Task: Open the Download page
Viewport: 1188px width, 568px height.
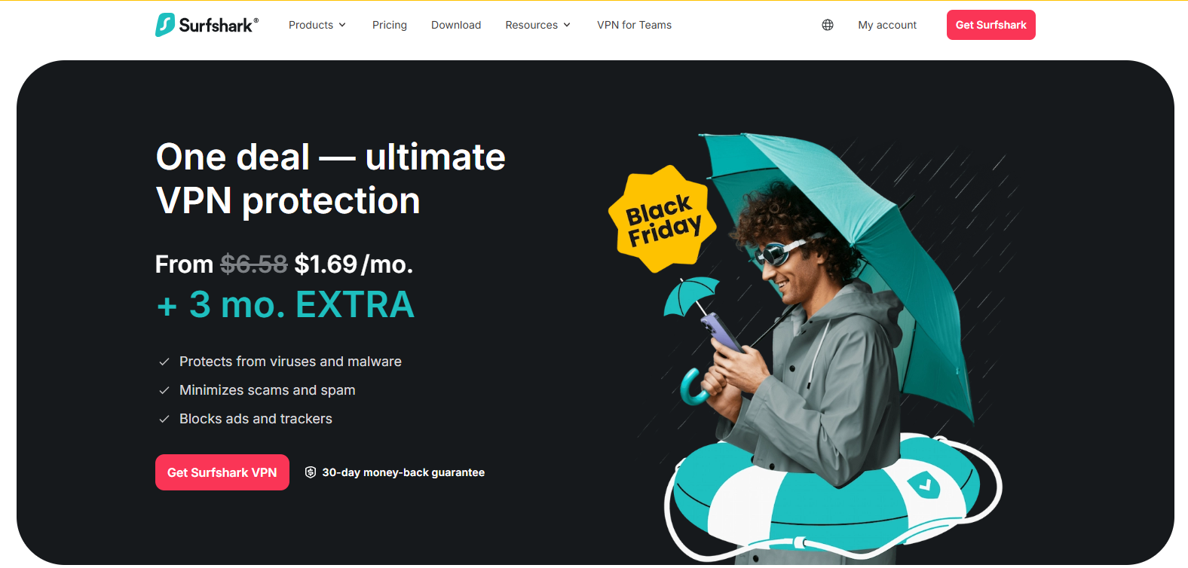Action: pyautogui.click(x=456, y=25)
